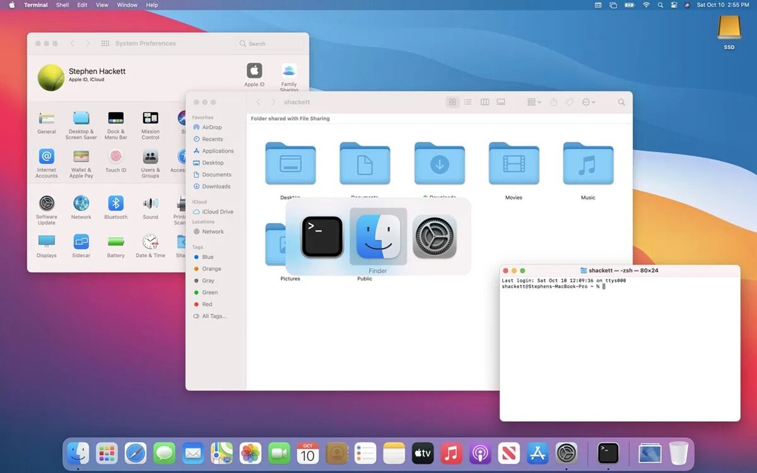Click the Wi-Fi icon in menu bar

point(646,5)
